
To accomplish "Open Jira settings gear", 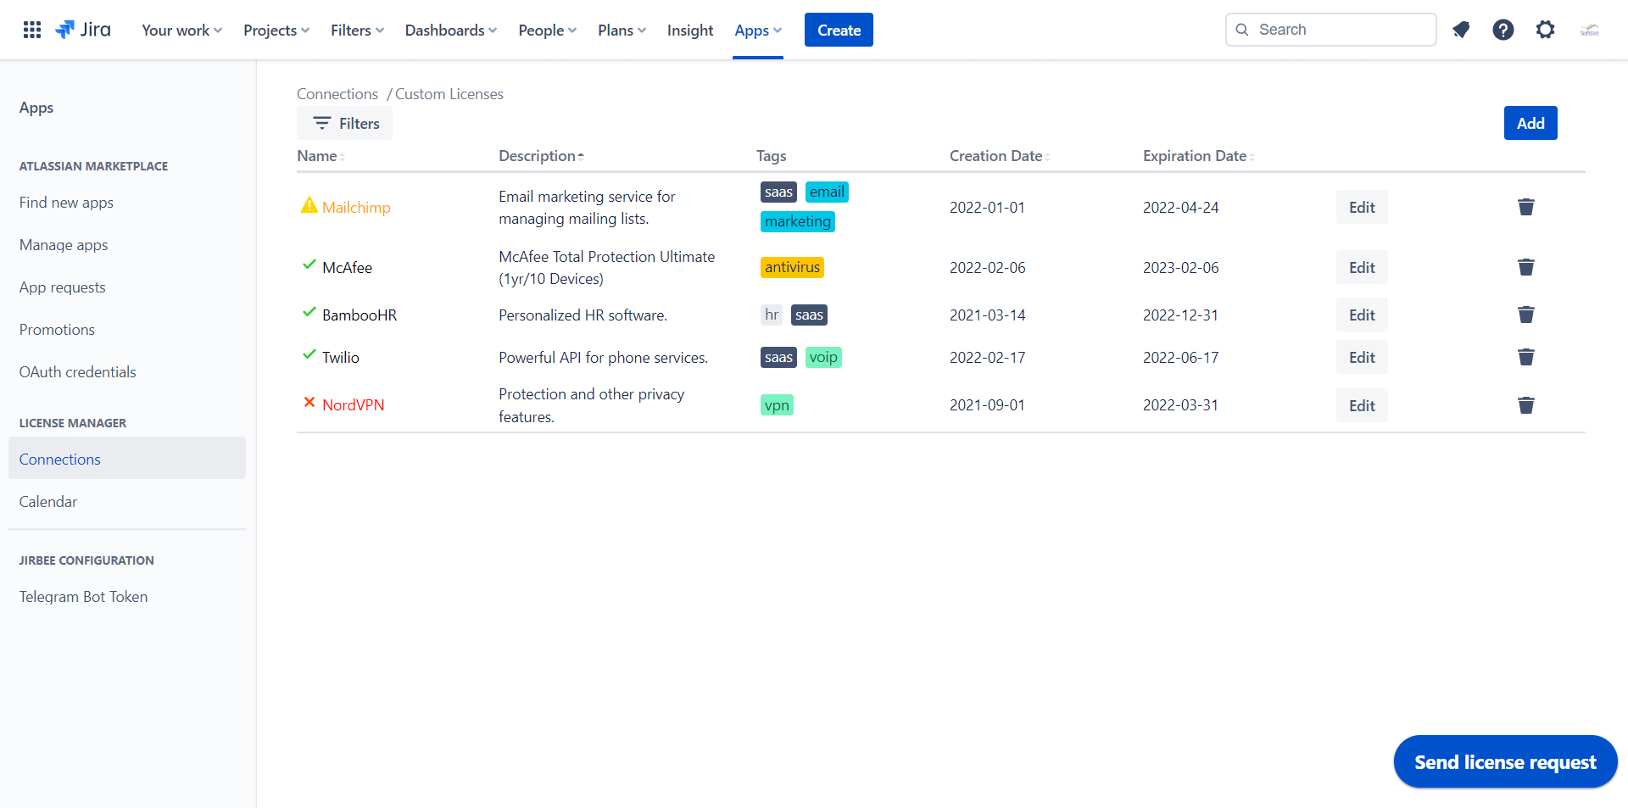I will [x=1545, y=30].
